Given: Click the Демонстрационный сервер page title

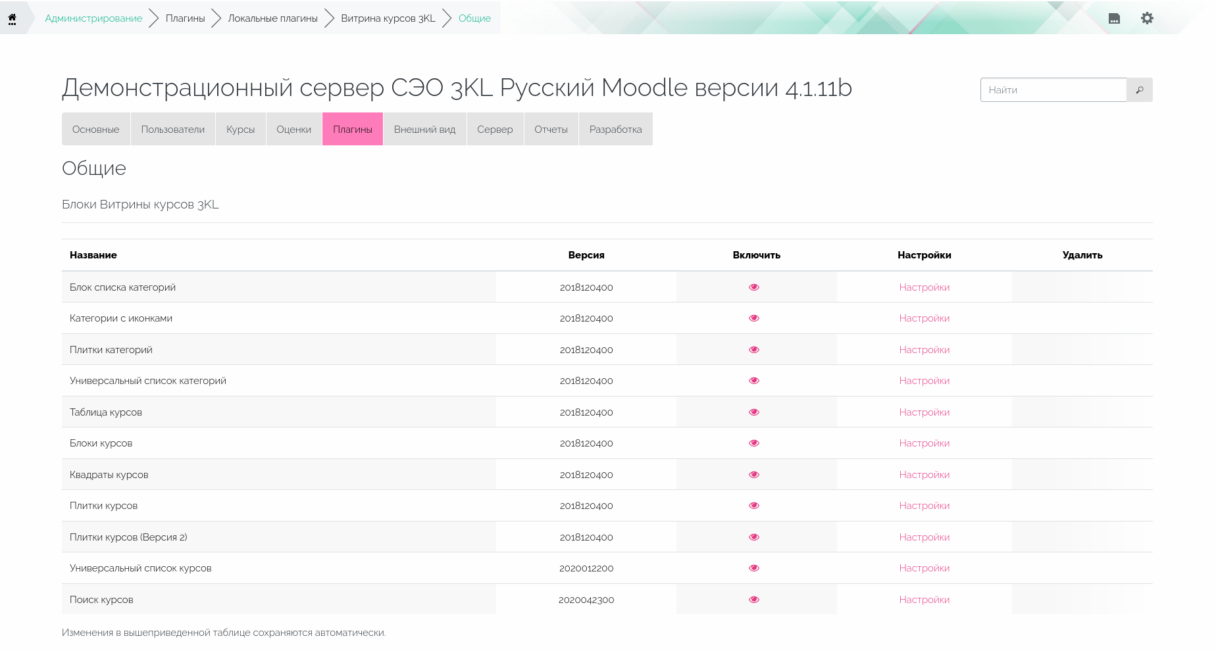Looking at the screenshot, I should click(x=457, y=87).
